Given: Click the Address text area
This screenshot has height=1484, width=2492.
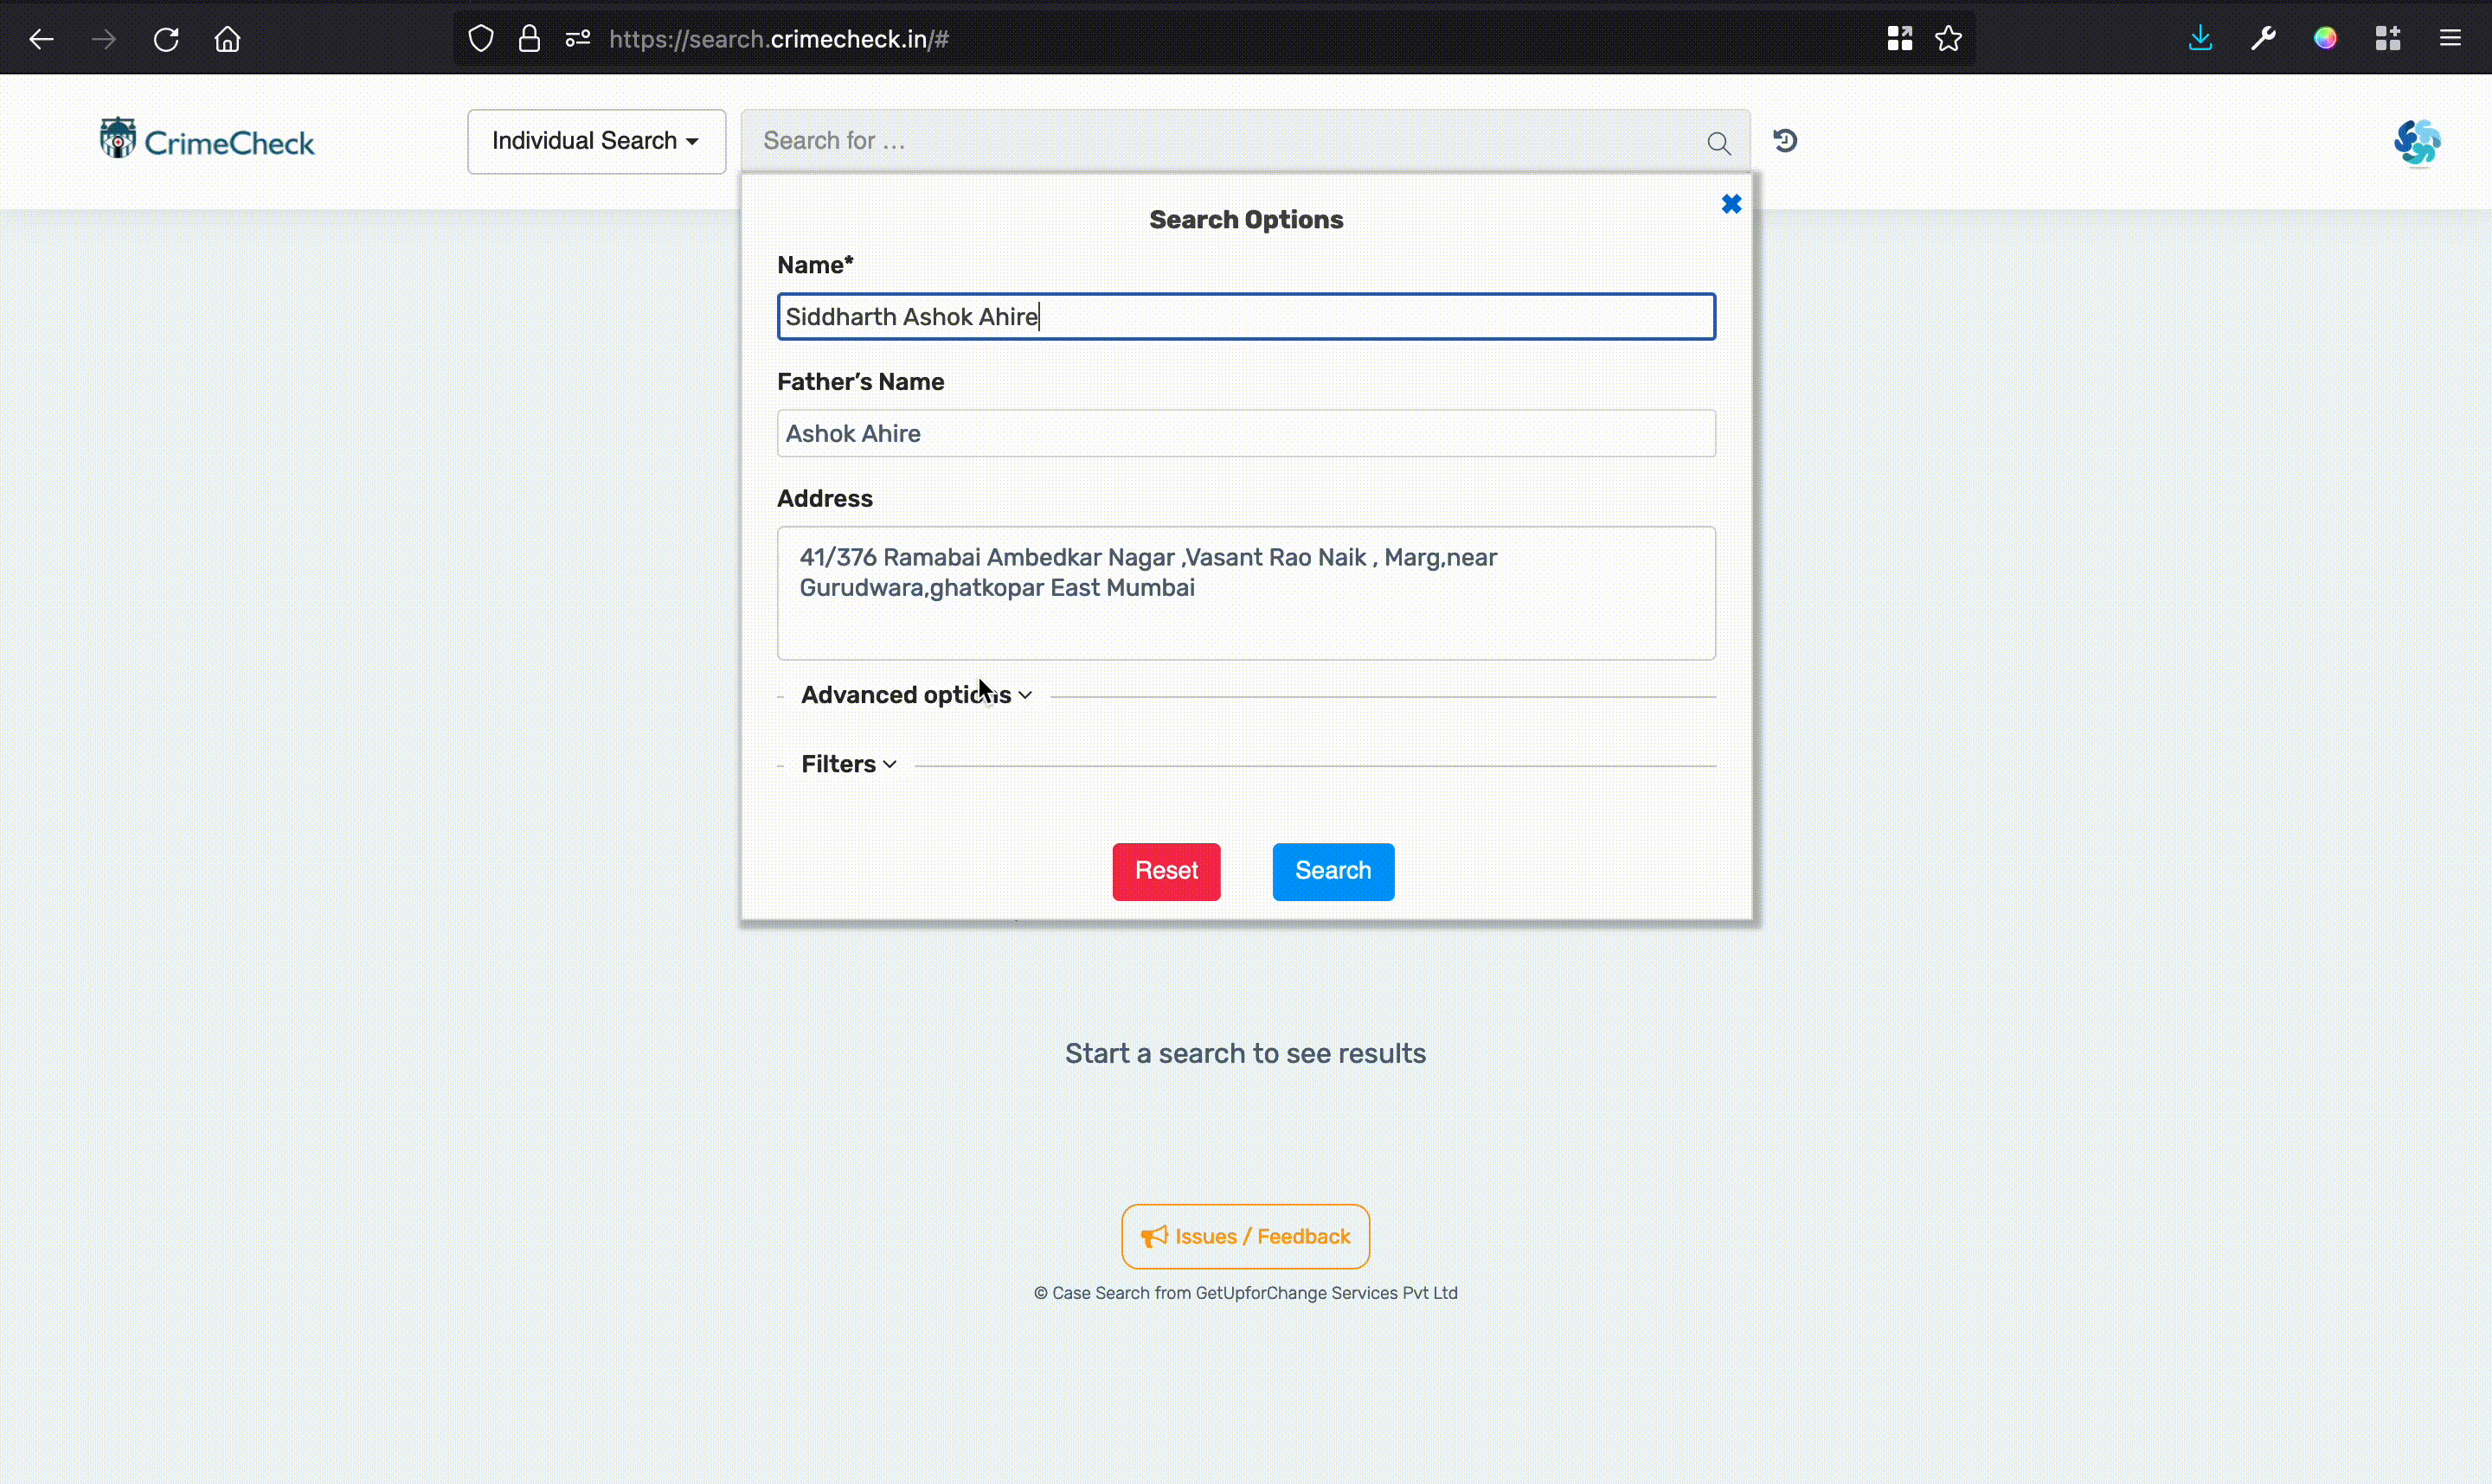Looking at the screenshot, I should point(1245,593).
